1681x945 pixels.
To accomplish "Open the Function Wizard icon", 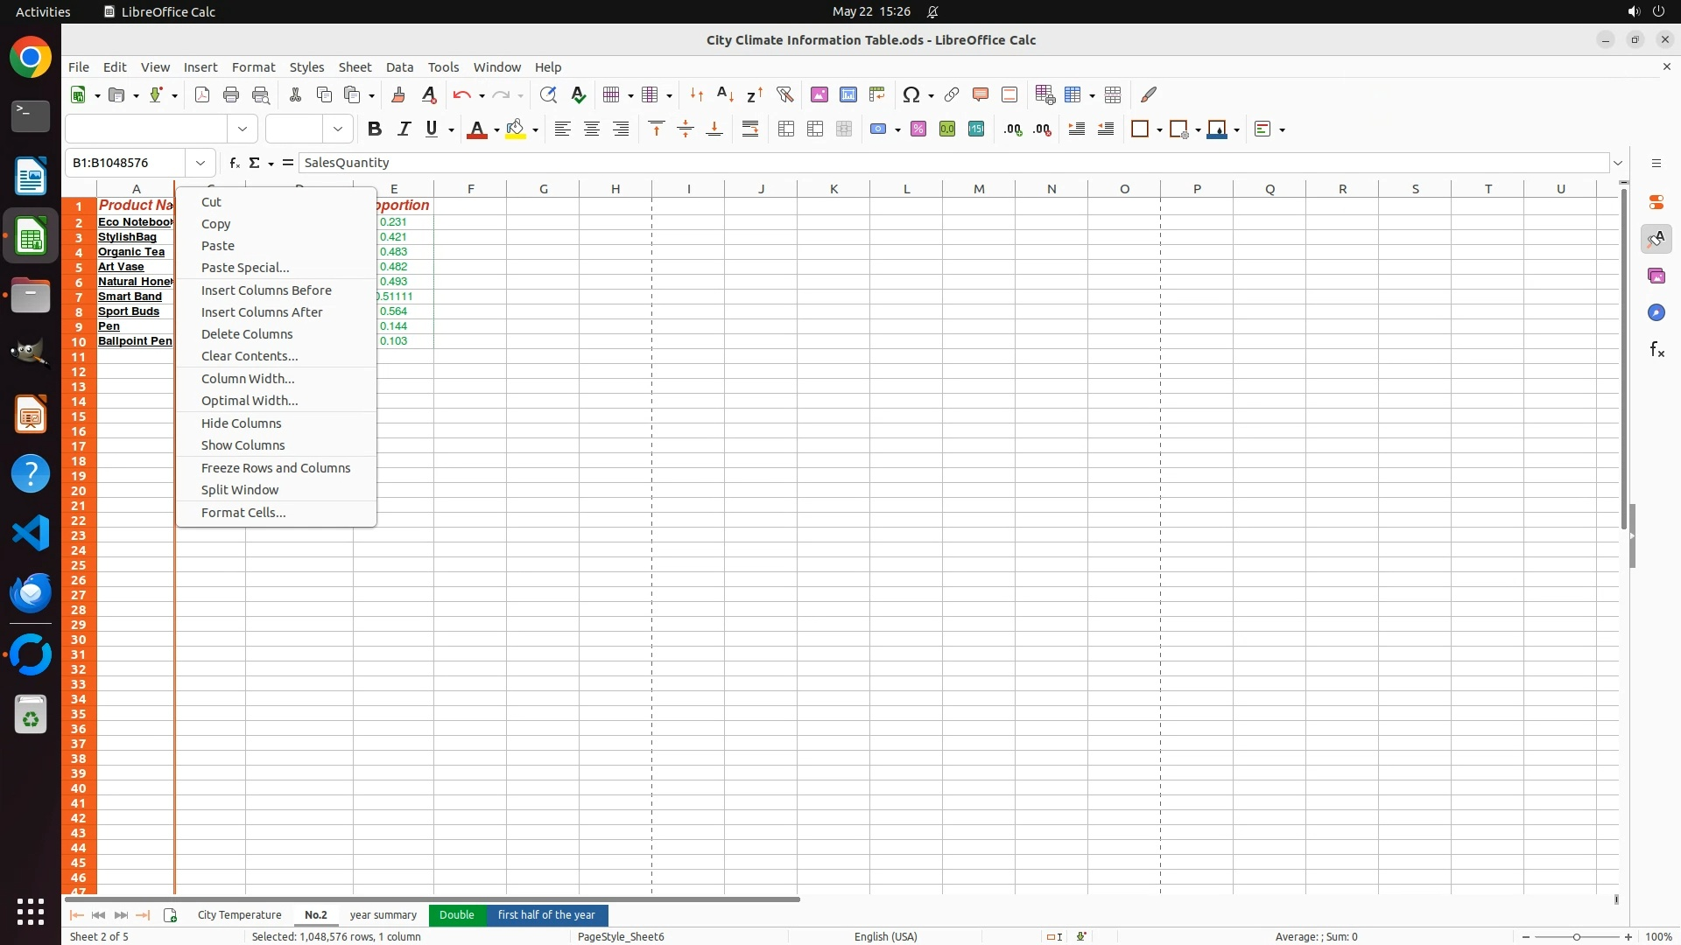I will 234,163.
